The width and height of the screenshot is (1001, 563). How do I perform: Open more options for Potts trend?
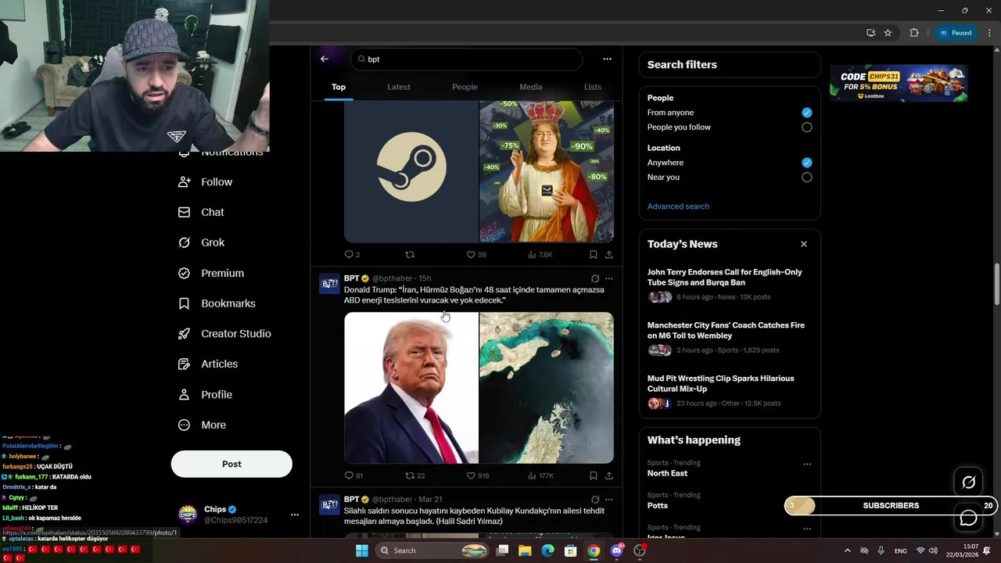click(807, 497)
